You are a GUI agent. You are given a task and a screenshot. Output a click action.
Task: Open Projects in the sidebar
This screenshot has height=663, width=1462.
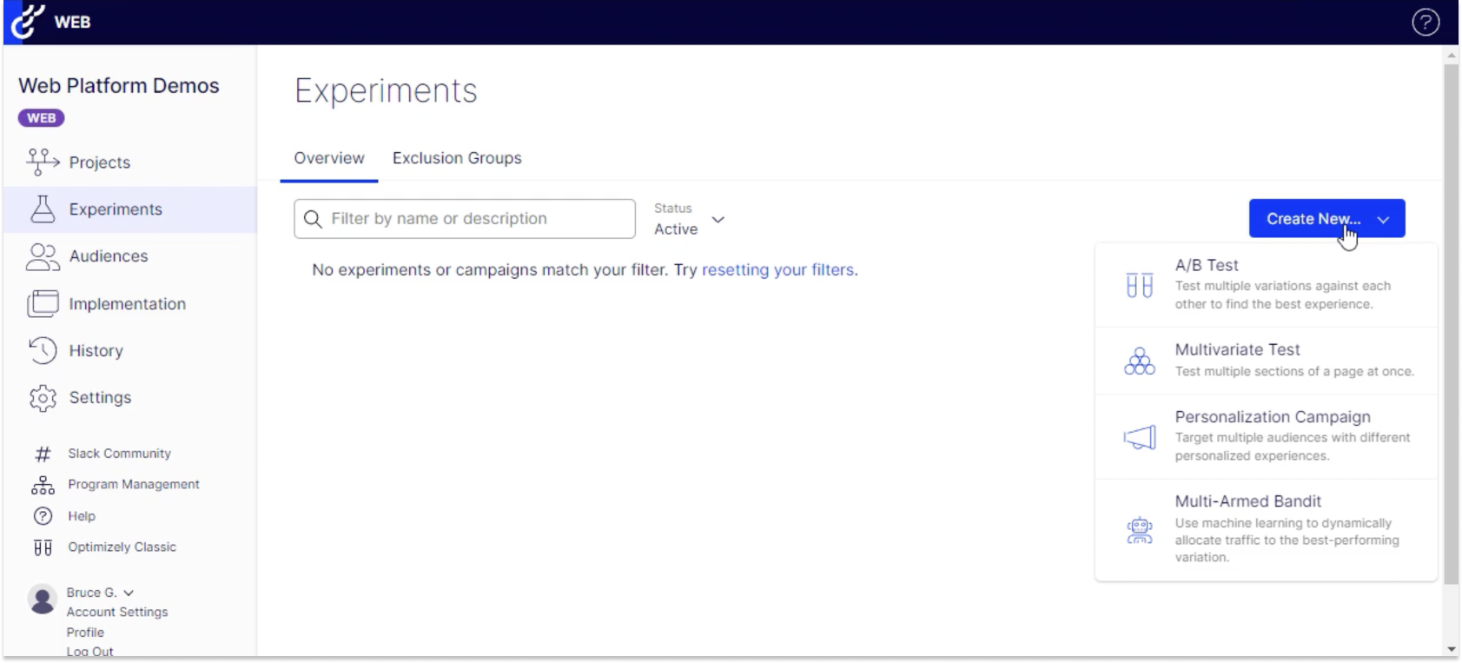coord(130,162)
